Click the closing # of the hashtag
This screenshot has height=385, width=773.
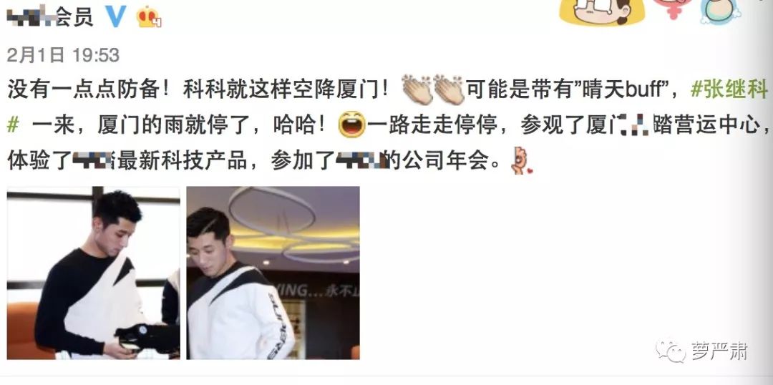13,125
